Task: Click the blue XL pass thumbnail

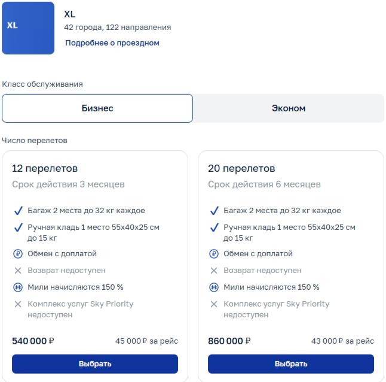Action: [x=28, y=28]
